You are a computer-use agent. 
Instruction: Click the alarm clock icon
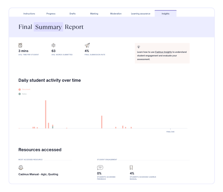pos(20,45)
